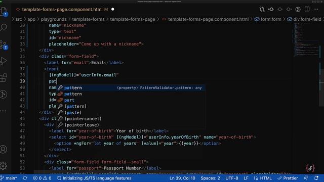Click the floating curly-braces extension icon
Screen dimensions: 324x182
310,168
